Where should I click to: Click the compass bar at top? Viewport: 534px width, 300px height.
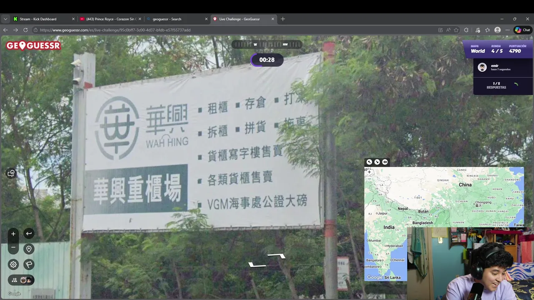coord(267,44)
